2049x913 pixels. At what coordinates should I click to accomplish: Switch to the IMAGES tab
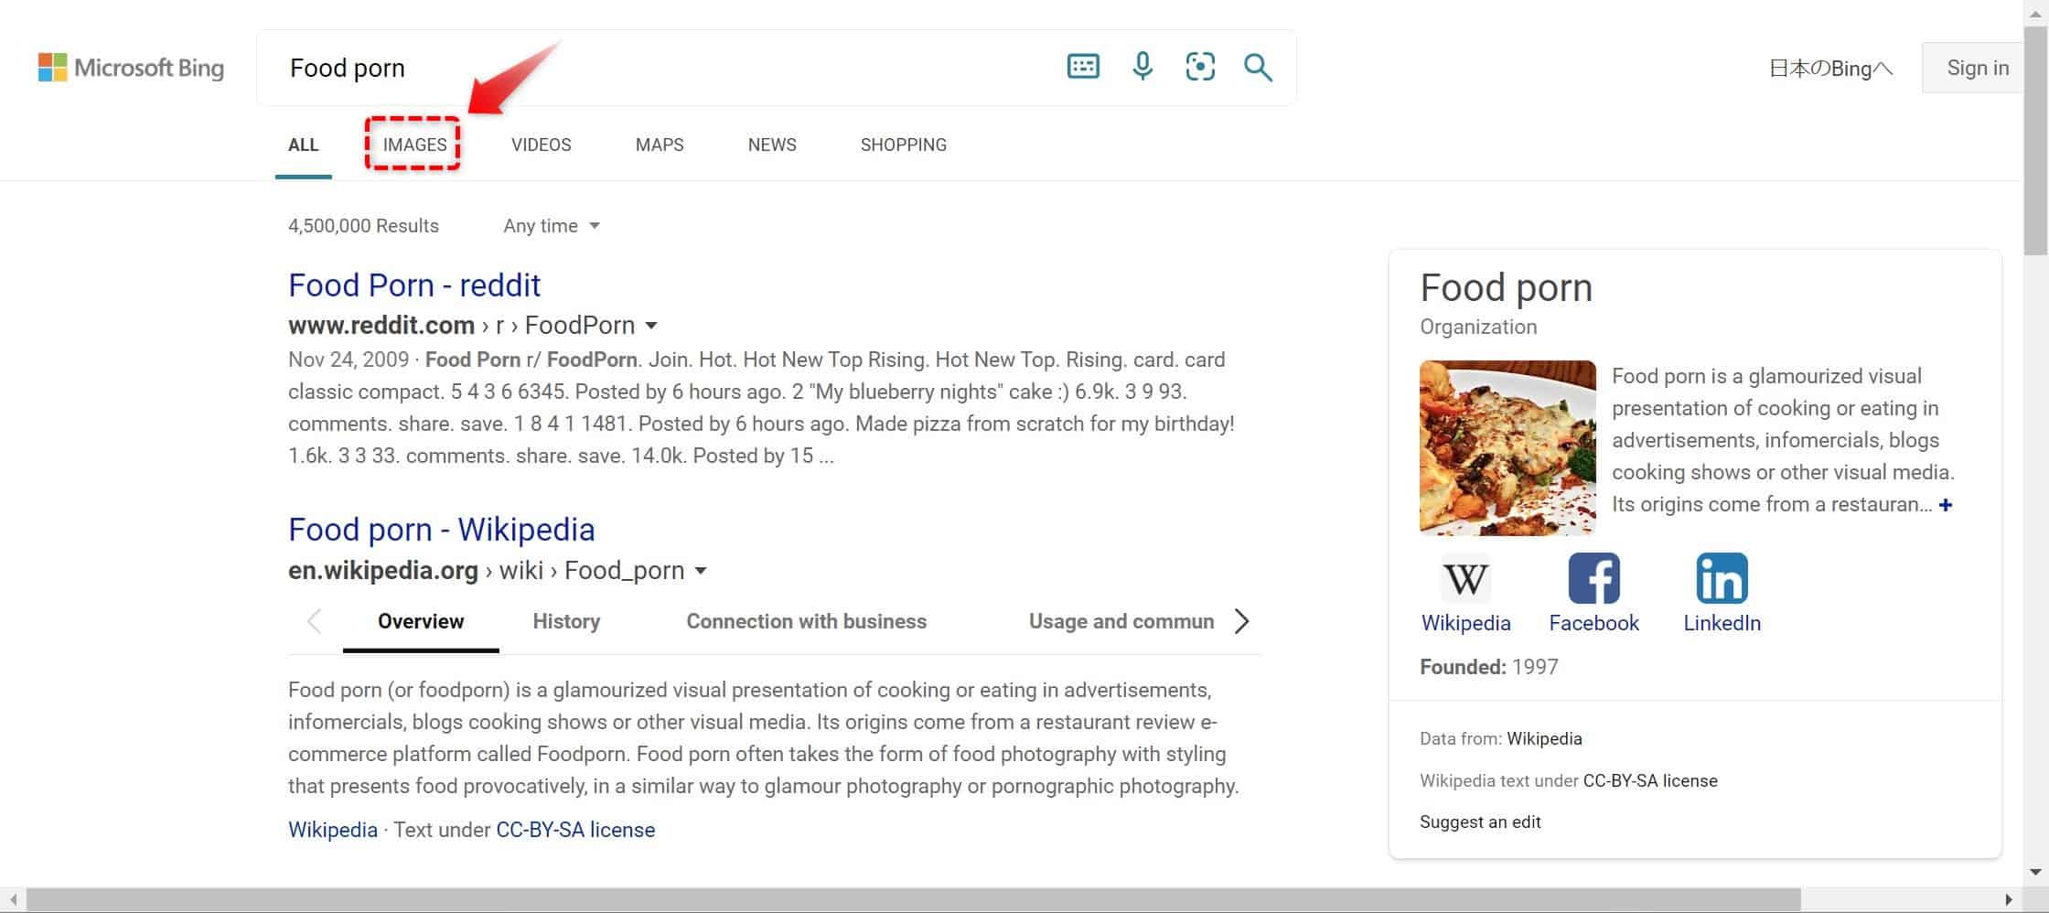(x=414, y=145)
